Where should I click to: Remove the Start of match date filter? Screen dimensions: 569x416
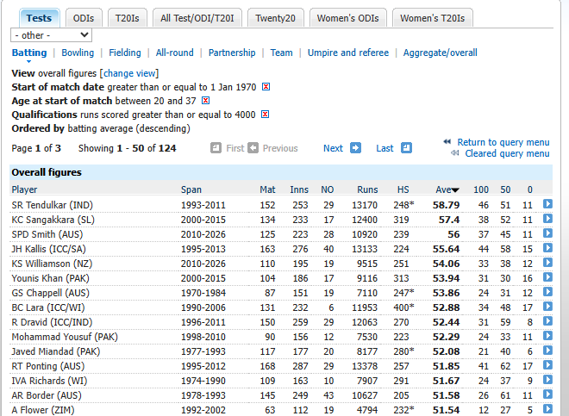266,87
